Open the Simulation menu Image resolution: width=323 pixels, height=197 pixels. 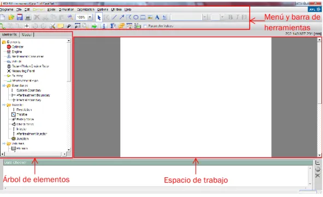[x=66, y=9]
